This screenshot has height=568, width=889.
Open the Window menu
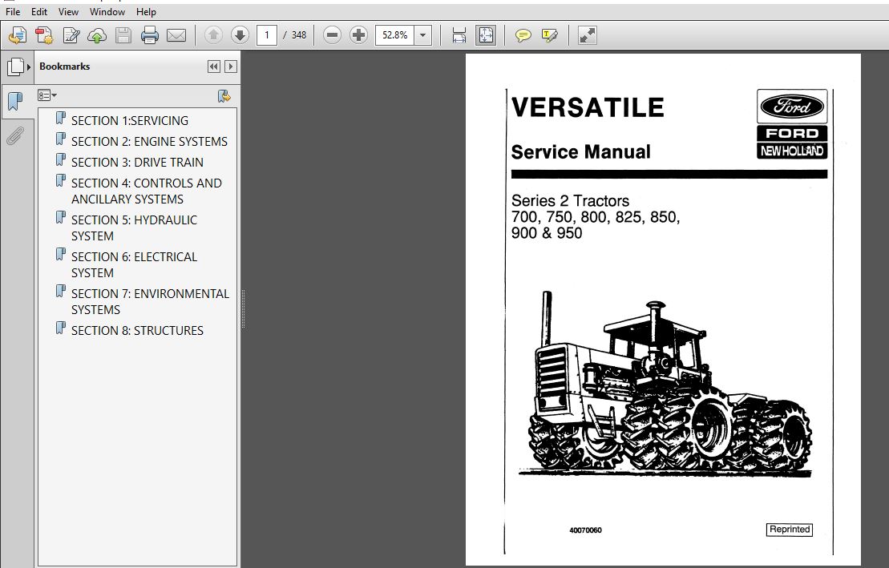coord(107,11)
